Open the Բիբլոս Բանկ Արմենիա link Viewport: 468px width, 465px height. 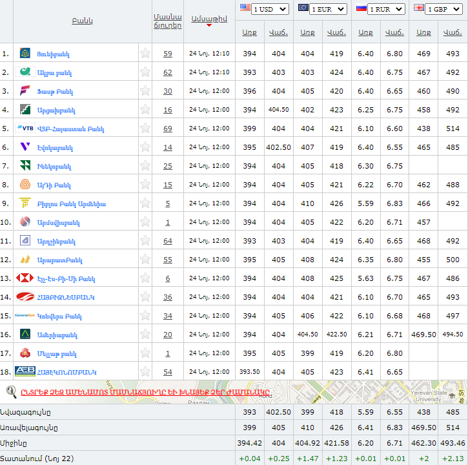click(72, 204)
